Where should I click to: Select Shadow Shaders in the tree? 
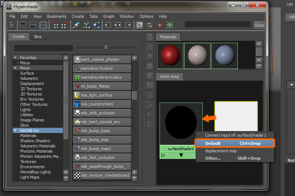[x=34, y=141]
